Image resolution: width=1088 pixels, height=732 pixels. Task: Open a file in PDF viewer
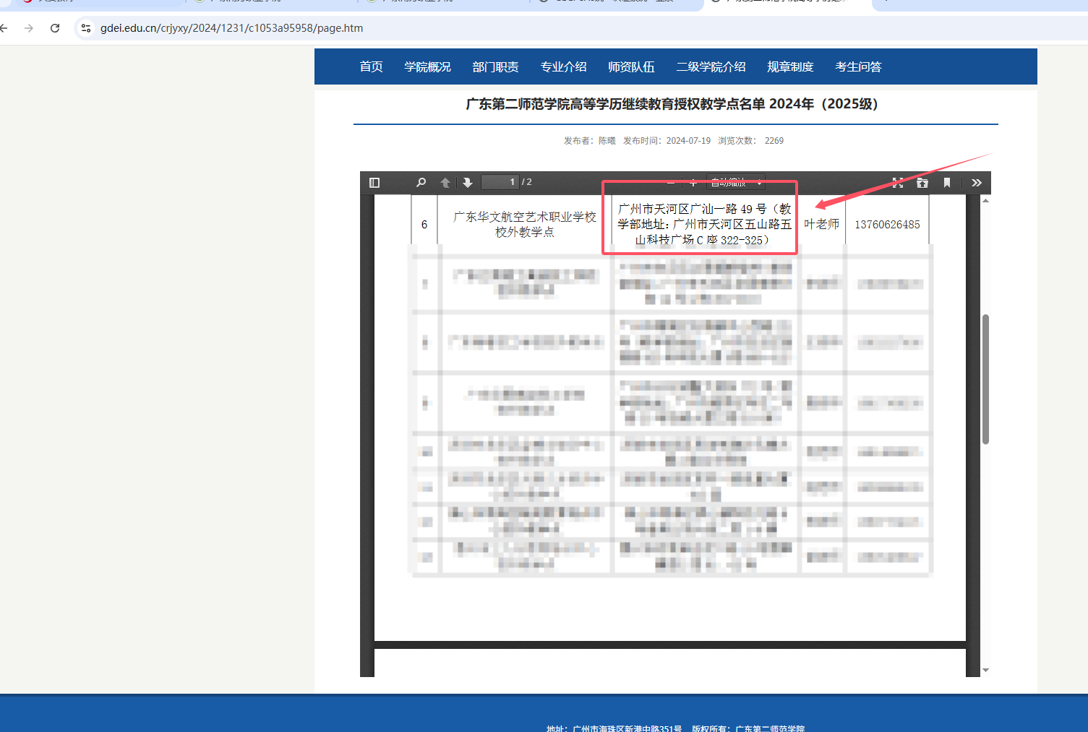tap(922, 183)
